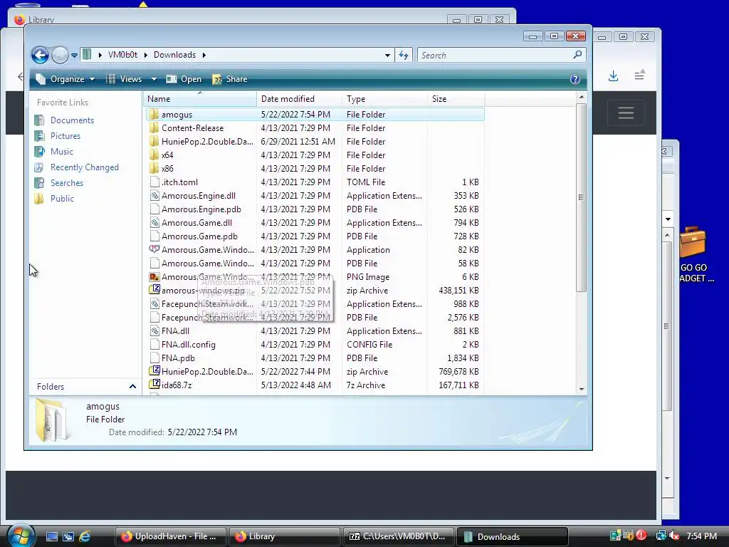Screen dimensions: 729x547
Task: Click the hamburger menu on background webpage
Action: 626,113
